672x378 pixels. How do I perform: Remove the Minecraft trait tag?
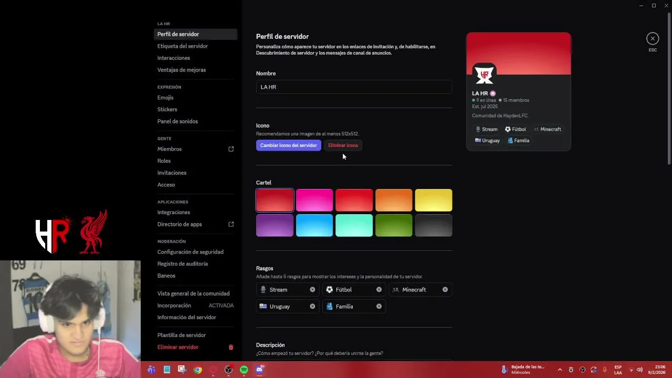point(445,290)
